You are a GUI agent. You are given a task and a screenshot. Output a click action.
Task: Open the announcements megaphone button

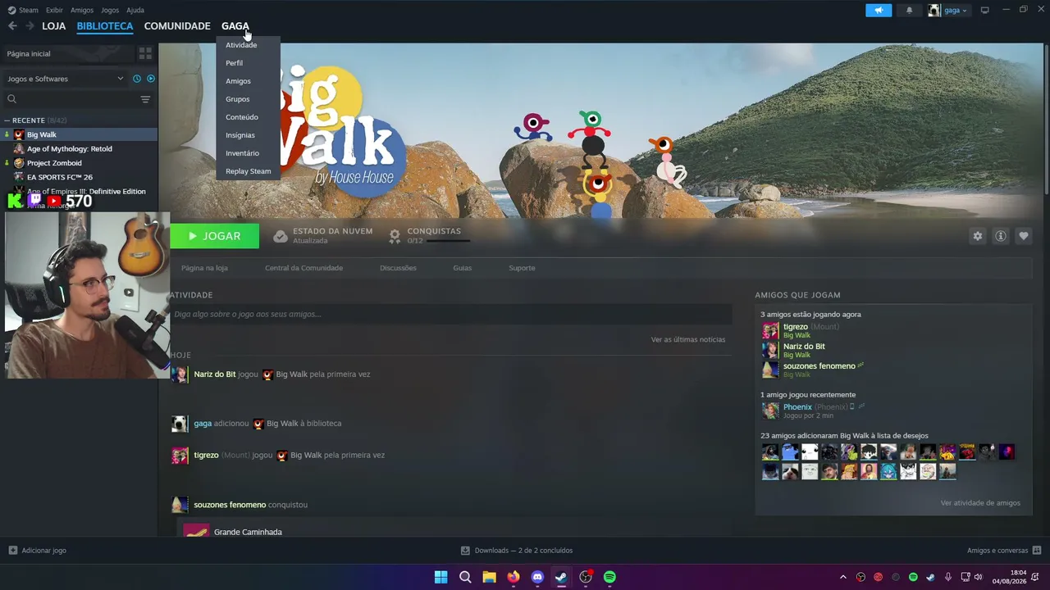(879, 11)
